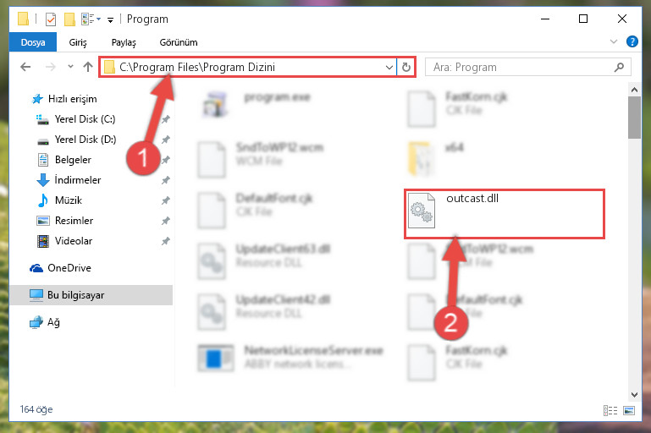Open the help question mark icon

coord(632,41)
